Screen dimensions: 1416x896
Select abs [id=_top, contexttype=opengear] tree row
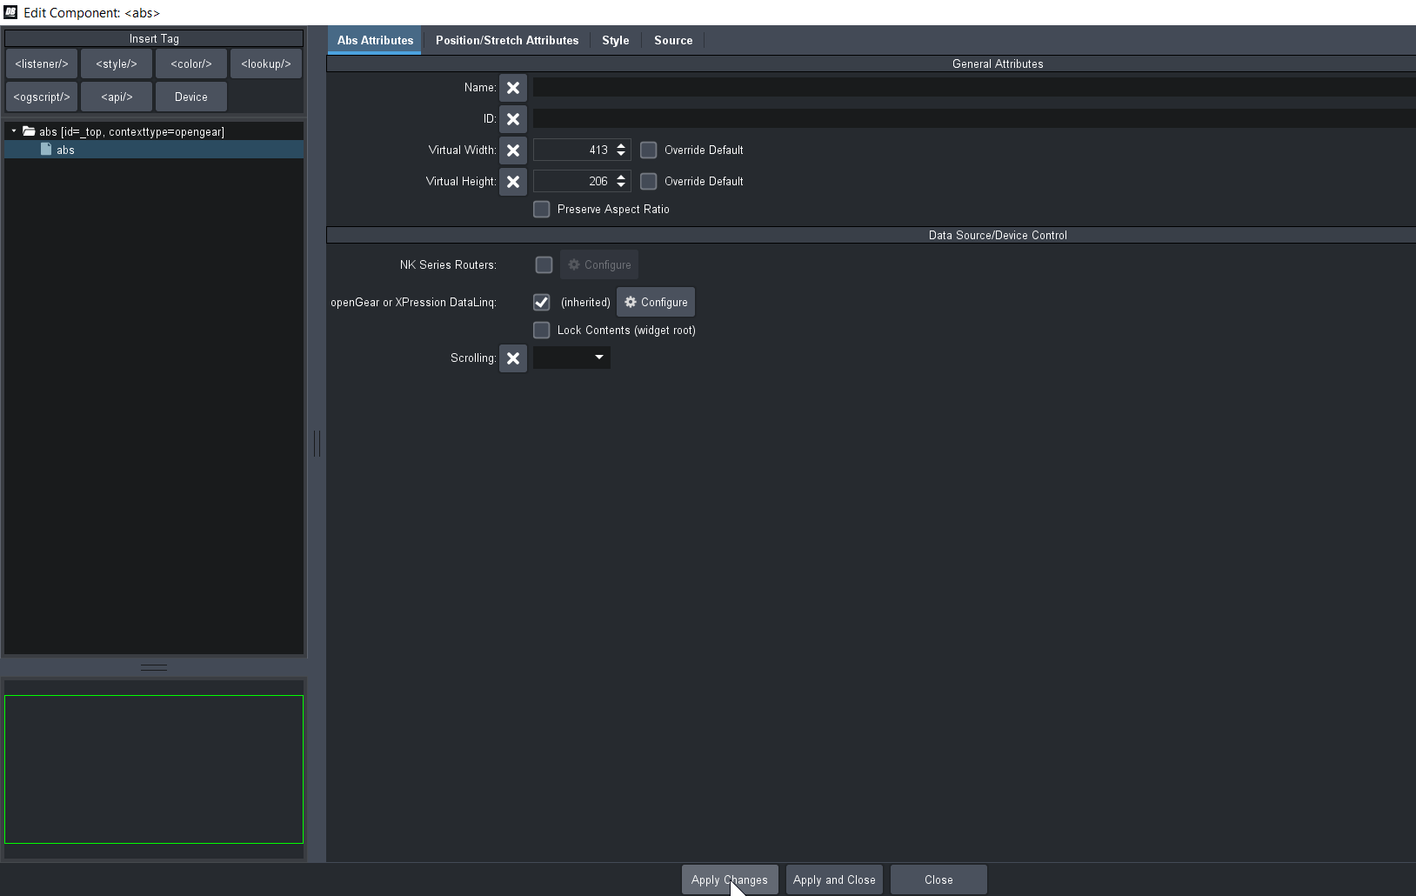[x=154, y=131]
